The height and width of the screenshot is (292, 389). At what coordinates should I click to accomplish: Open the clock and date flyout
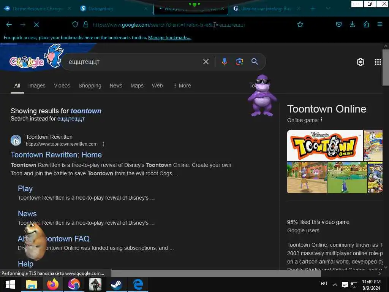coord(371,284)
